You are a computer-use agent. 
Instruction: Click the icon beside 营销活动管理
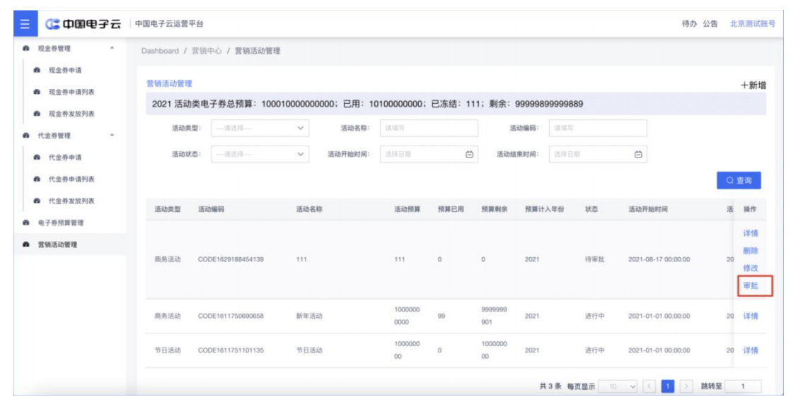(x=26, y=244)
